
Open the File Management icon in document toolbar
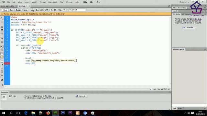point(42,10)
